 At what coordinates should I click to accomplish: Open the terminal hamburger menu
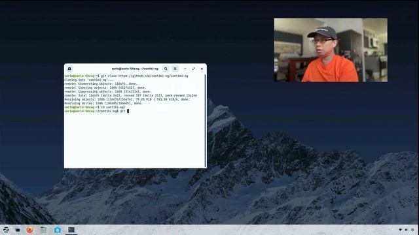pos(175,69)
